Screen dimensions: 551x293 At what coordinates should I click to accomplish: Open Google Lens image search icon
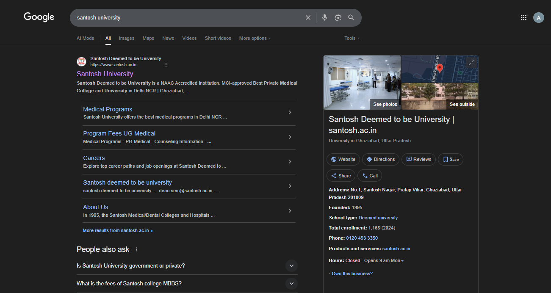338,17
